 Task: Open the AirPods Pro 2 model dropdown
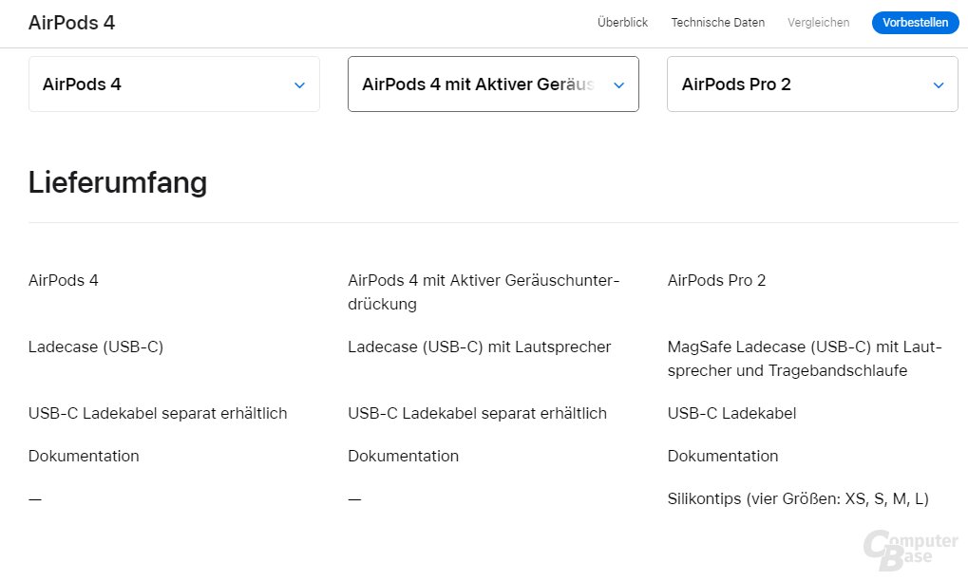coord(811,84)
